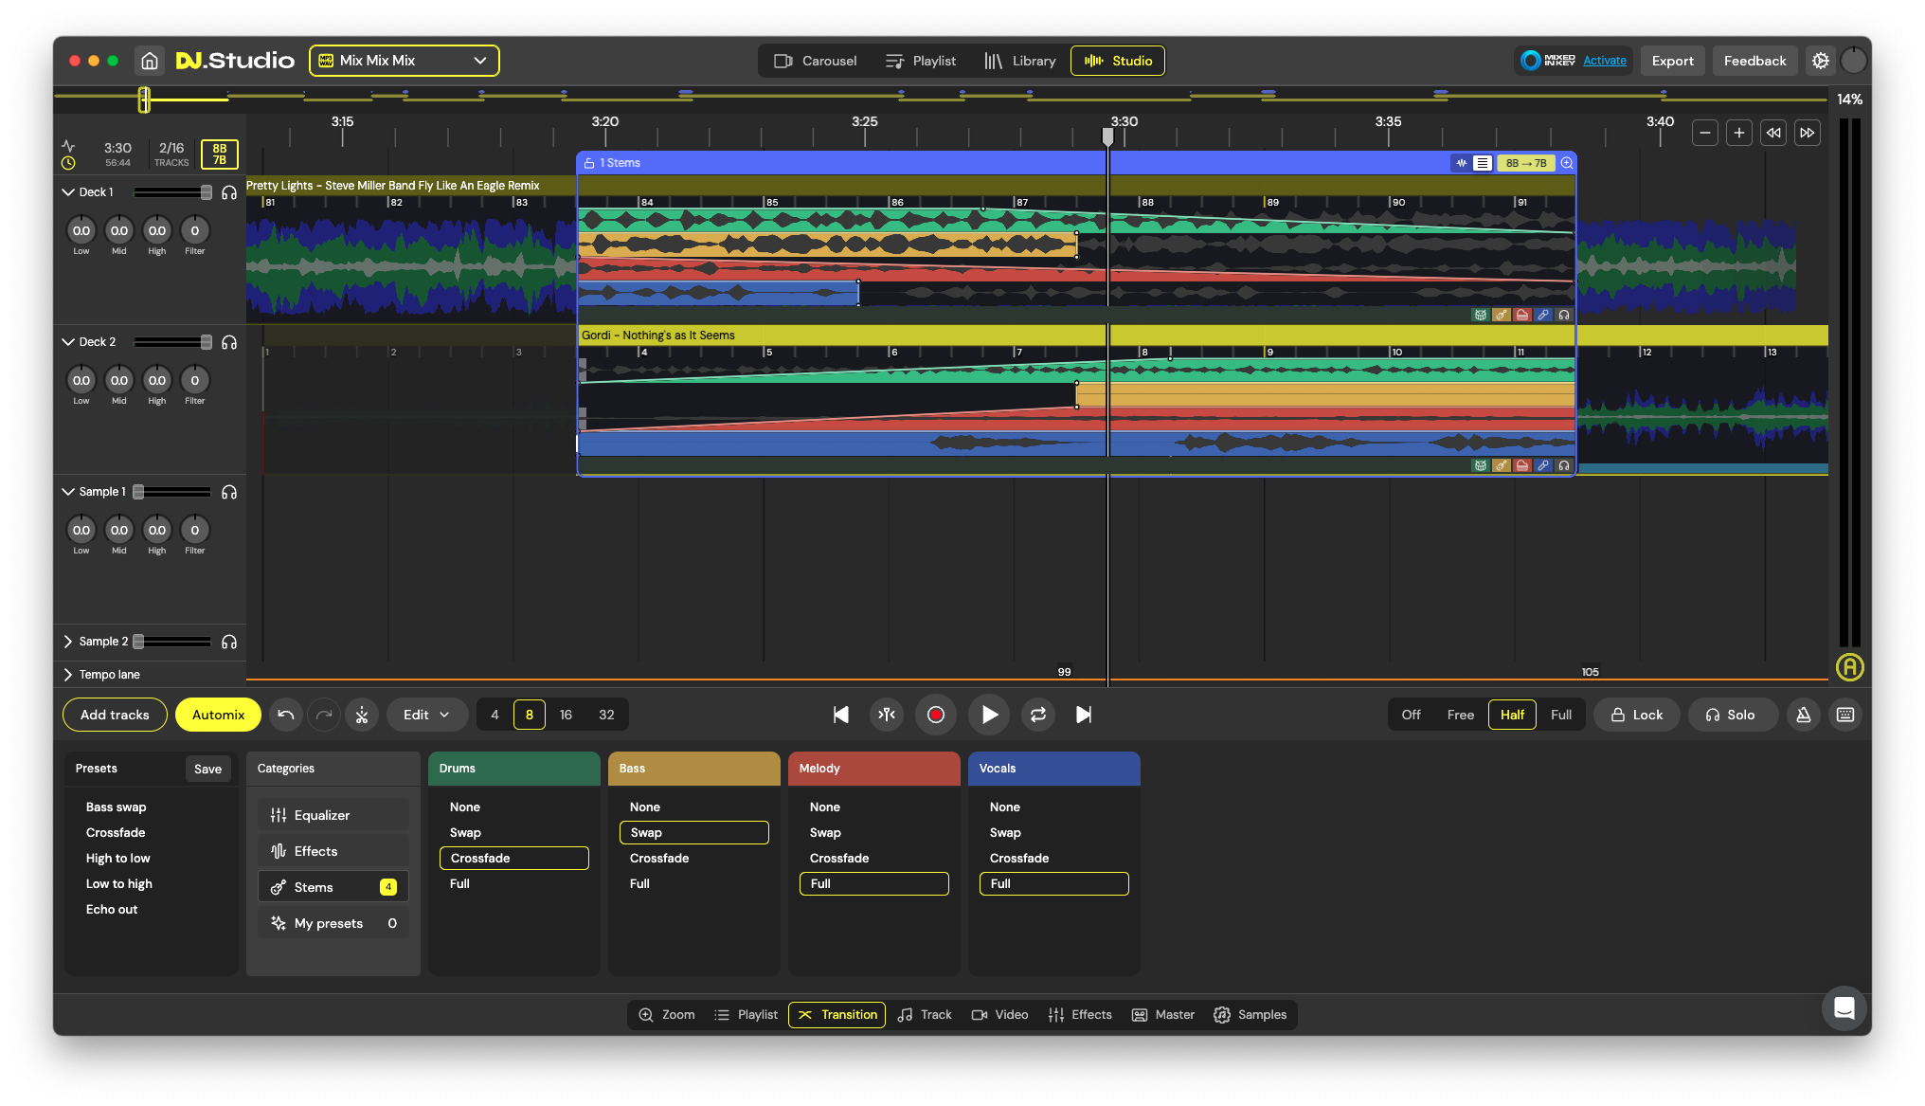
Task: Zoom in timeline with plus icon
Action: tap(1738, 133)
